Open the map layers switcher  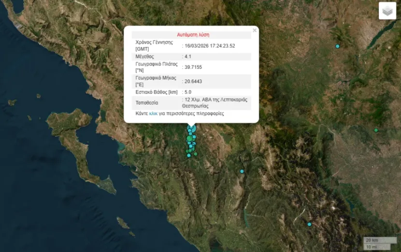[387, 11]
